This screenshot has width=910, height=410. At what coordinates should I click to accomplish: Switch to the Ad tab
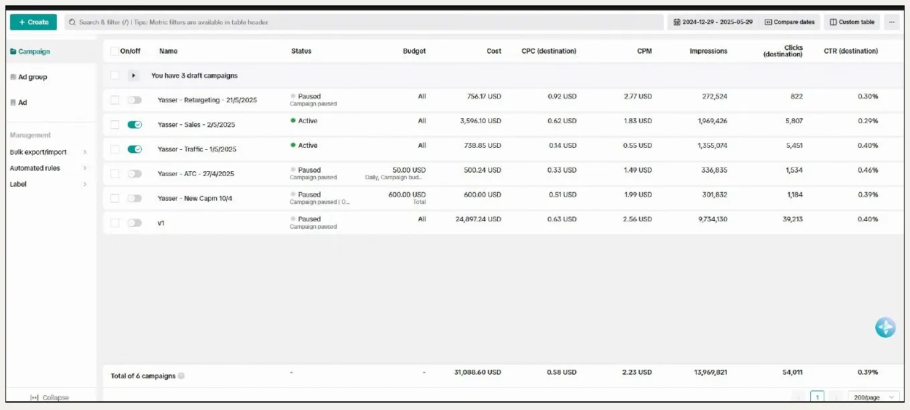click(x=19, y=102)
